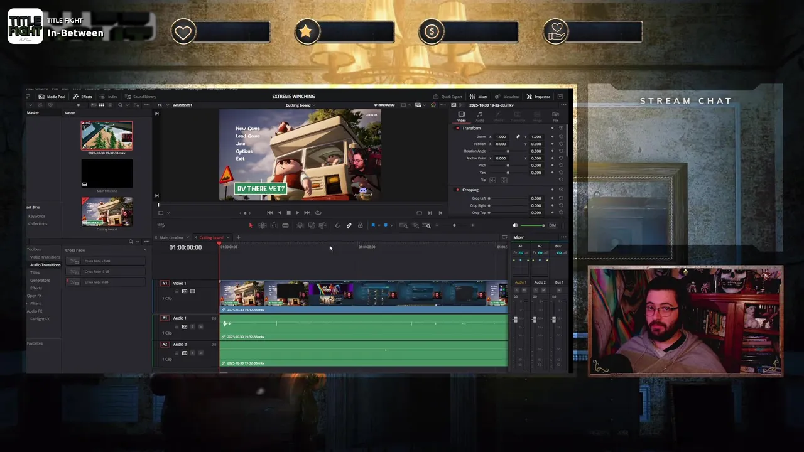This screenshot has height=452, width=804.
Task: Adjust the Pitch slider
Action: click(508, 165)
